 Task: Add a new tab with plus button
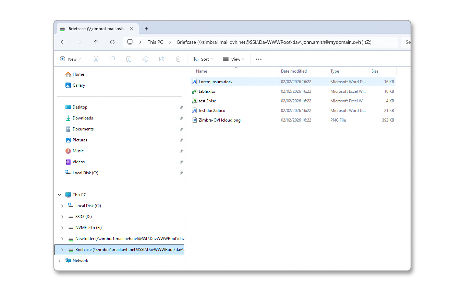146,29
